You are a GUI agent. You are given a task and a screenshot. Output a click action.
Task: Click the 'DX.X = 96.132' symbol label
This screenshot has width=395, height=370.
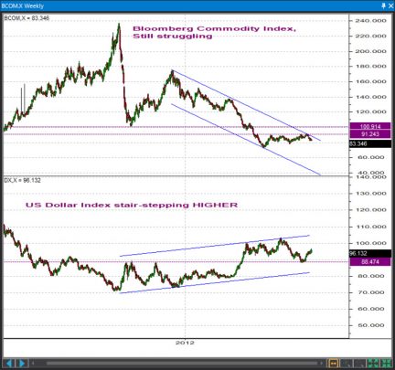point(23,181)
